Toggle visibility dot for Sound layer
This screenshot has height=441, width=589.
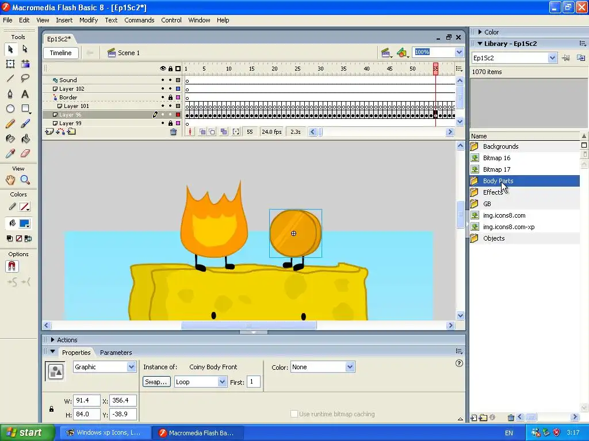163,80
